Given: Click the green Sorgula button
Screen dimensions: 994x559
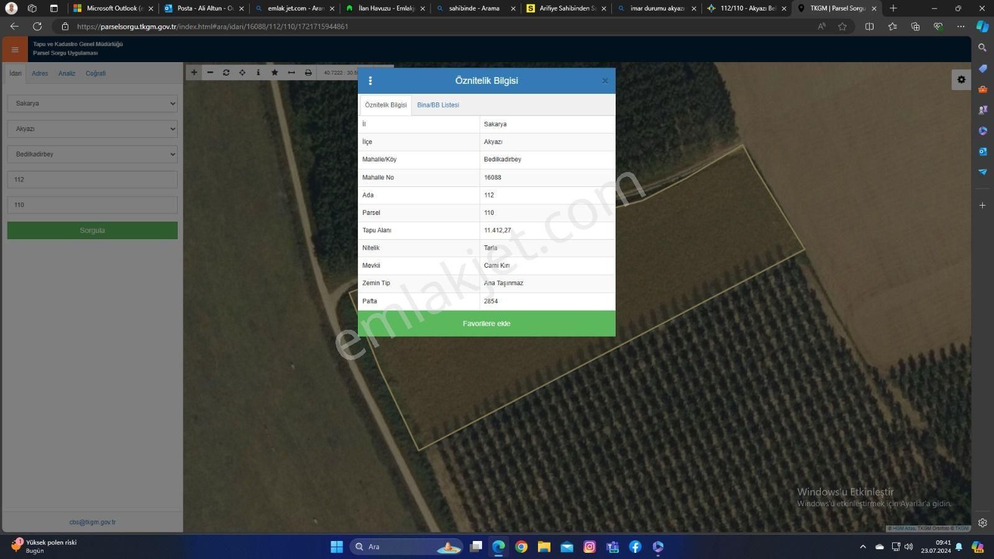Looking at the screenshot, I should click(x=92, y=230).
